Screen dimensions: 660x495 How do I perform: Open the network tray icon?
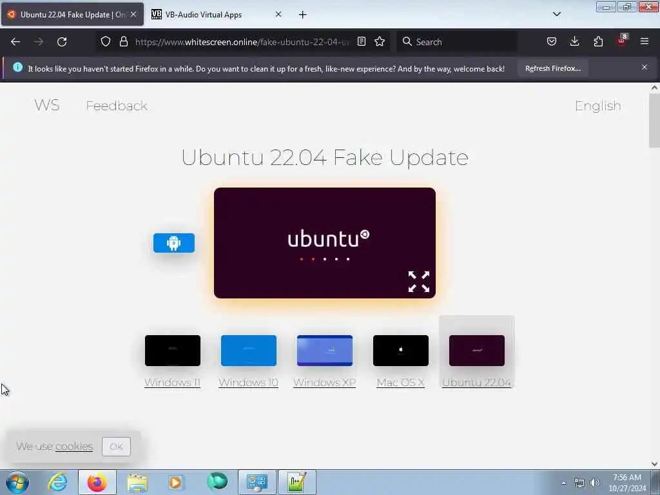pyautogui.click(x=579, y=483)
